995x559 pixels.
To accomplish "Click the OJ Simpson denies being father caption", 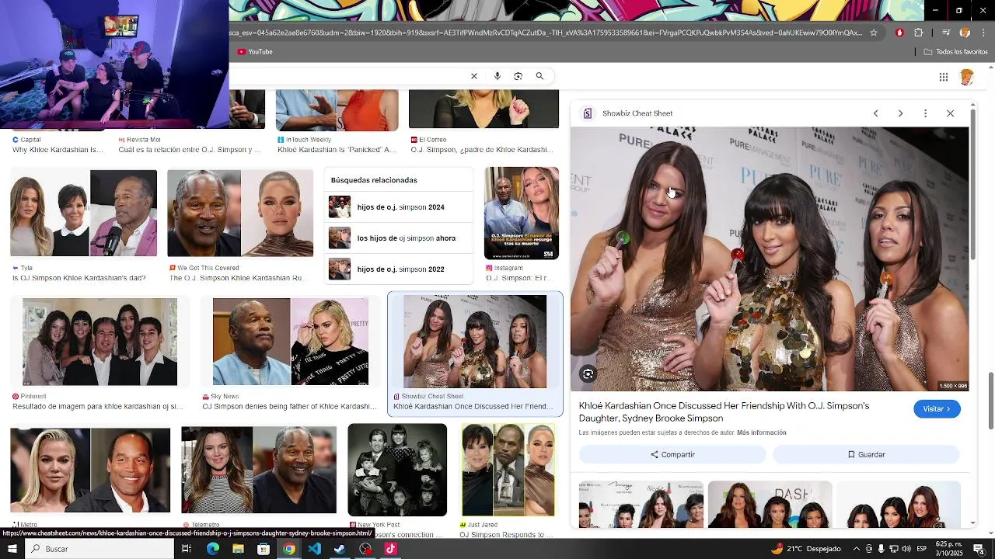I will [289, 407].
